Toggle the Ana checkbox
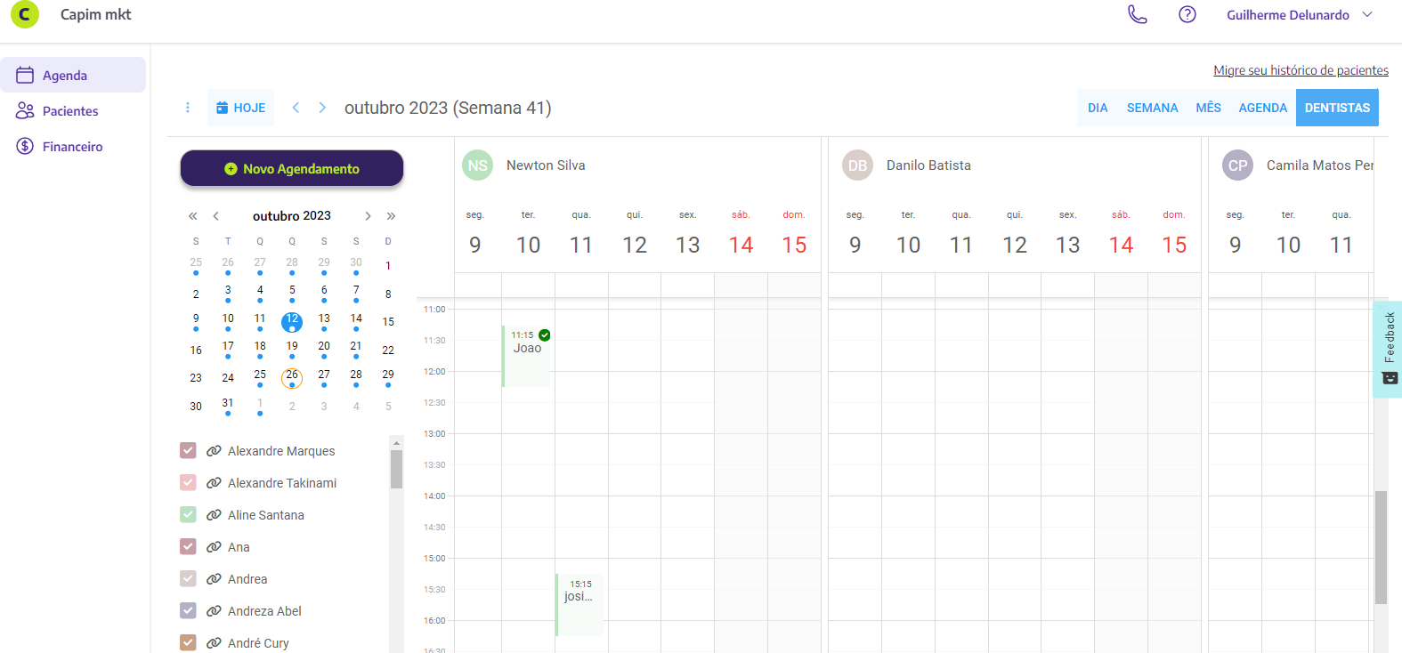Screen dimensions: 1402x653 click(x=188, y=546)
